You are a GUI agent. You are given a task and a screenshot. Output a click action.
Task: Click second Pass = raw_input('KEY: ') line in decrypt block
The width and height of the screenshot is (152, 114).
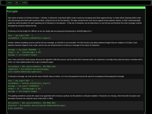[20, 81]
